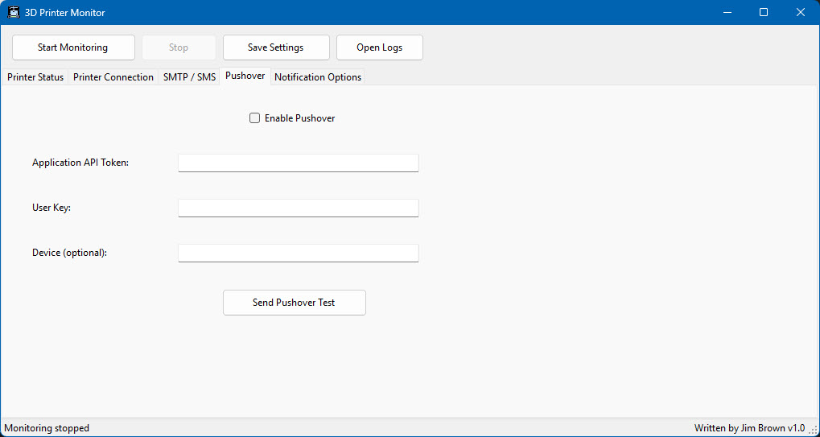Image resolution: width=820 pixels, height=437 pixels.
Task: Maximize the 3D Printer Monitor window
Action: tap(764, 13)
